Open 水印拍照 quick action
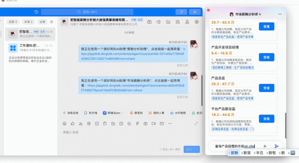 [x=178, y=113]
